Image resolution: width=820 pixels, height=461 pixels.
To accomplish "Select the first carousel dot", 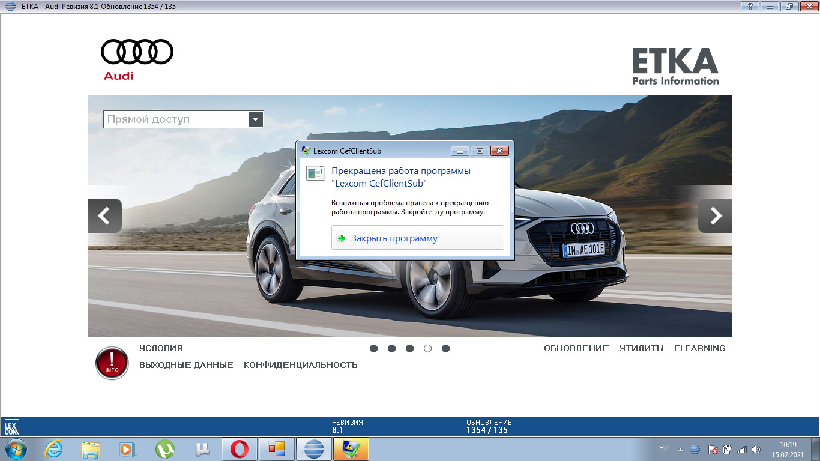I will [373, 348].
